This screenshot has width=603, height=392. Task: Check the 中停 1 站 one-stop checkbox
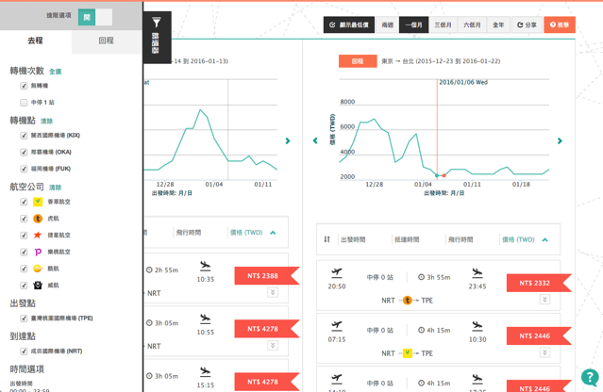(24, 103)
